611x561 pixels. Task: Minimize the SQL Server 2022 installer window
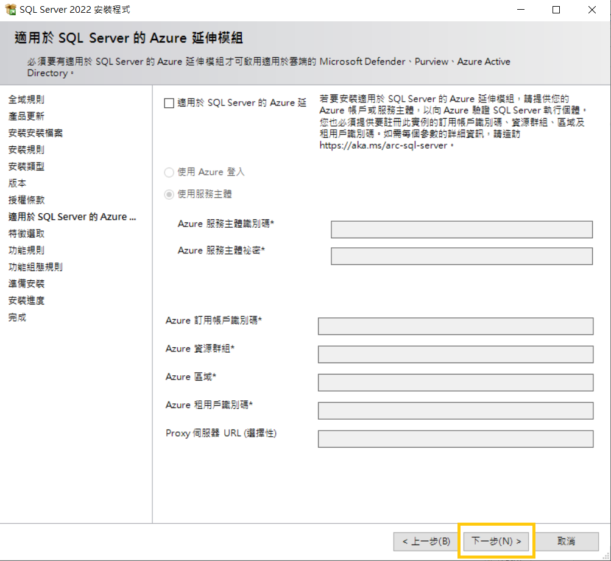pos(521,10)
